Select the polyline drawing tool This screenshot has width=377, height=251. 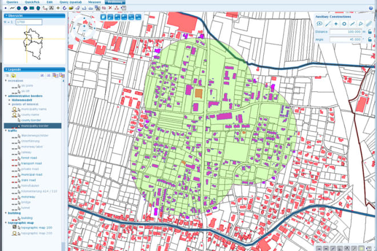point(12,8)
